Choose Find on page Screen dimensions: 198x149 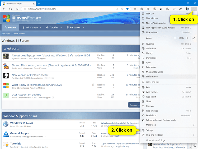[x=168, y=111]
